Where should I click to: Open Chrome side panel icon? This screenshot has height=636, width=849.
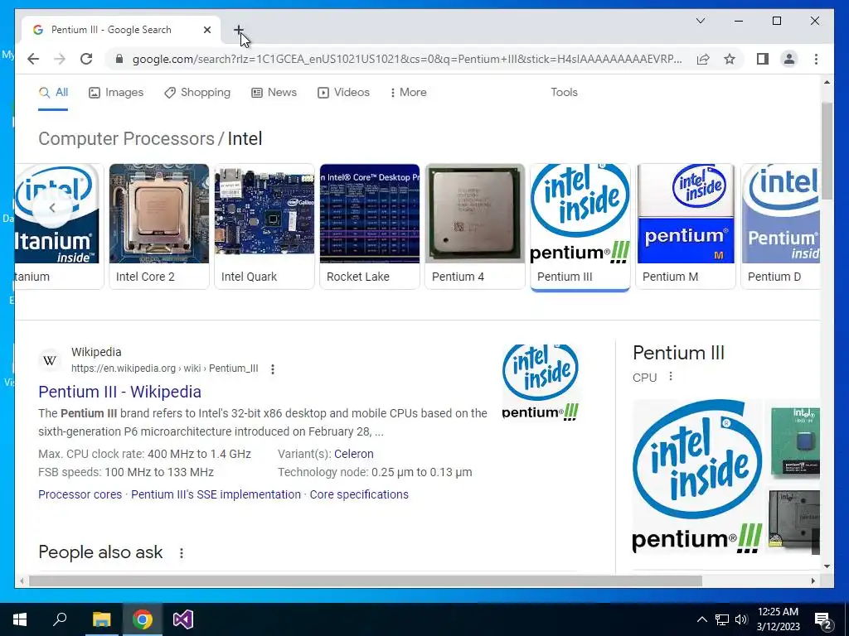(x=763, y=59)
